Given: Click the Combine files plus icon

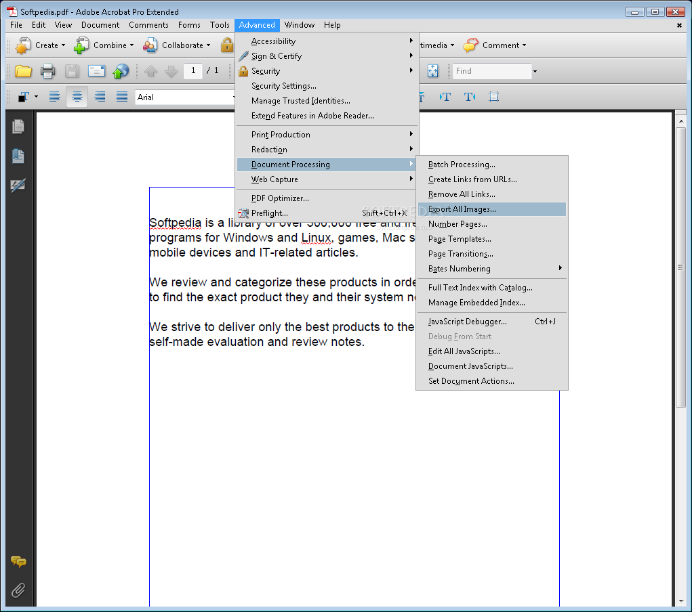Looking at the screenshot, I should [x=81, y=45].
